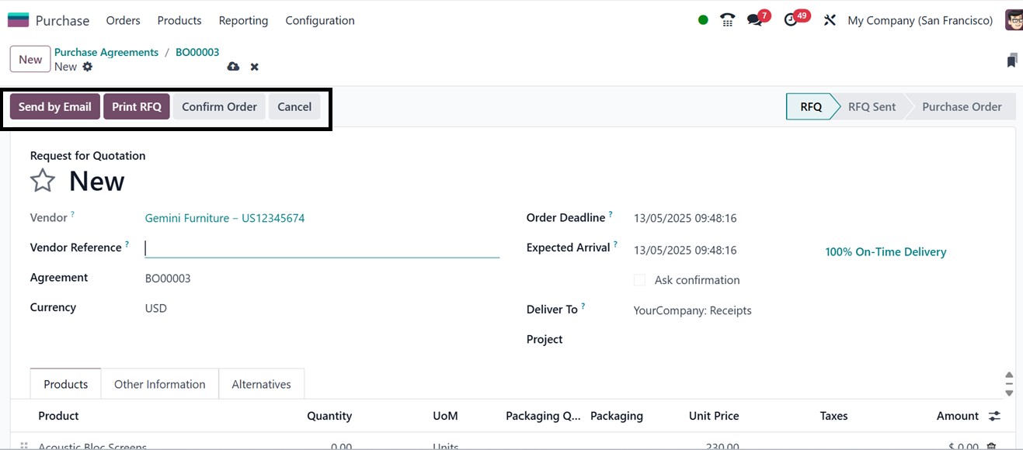Open the Discuss conversations icon
1023x450 pixels.
[754, 20]
